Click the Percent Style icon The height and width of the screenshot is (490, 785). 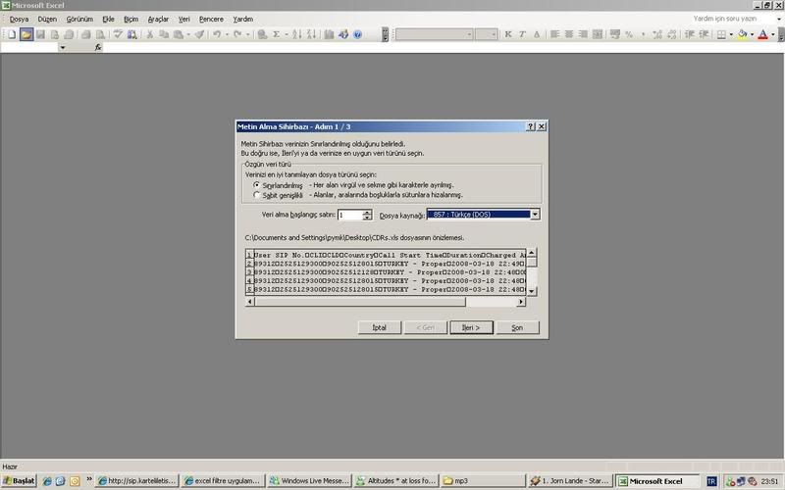click(629, 34)
